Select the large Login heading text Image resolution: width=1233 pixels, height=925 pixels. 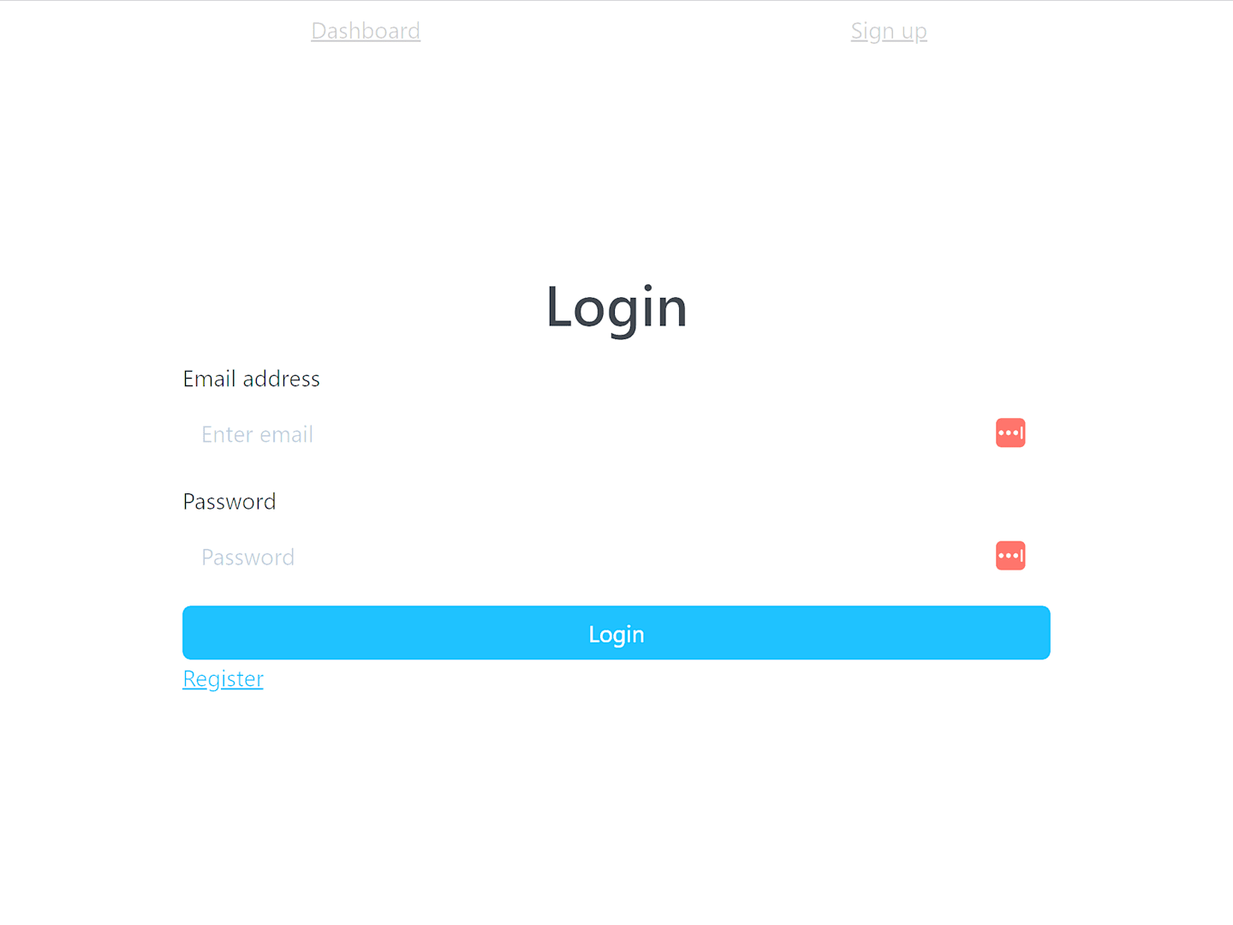point(616,307)
